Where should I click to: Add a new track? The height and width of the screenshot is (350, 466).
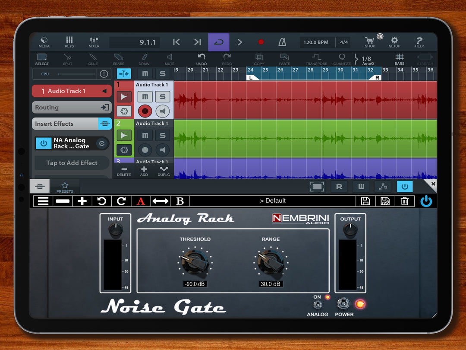pyautogui.click(x=144, y=171)
